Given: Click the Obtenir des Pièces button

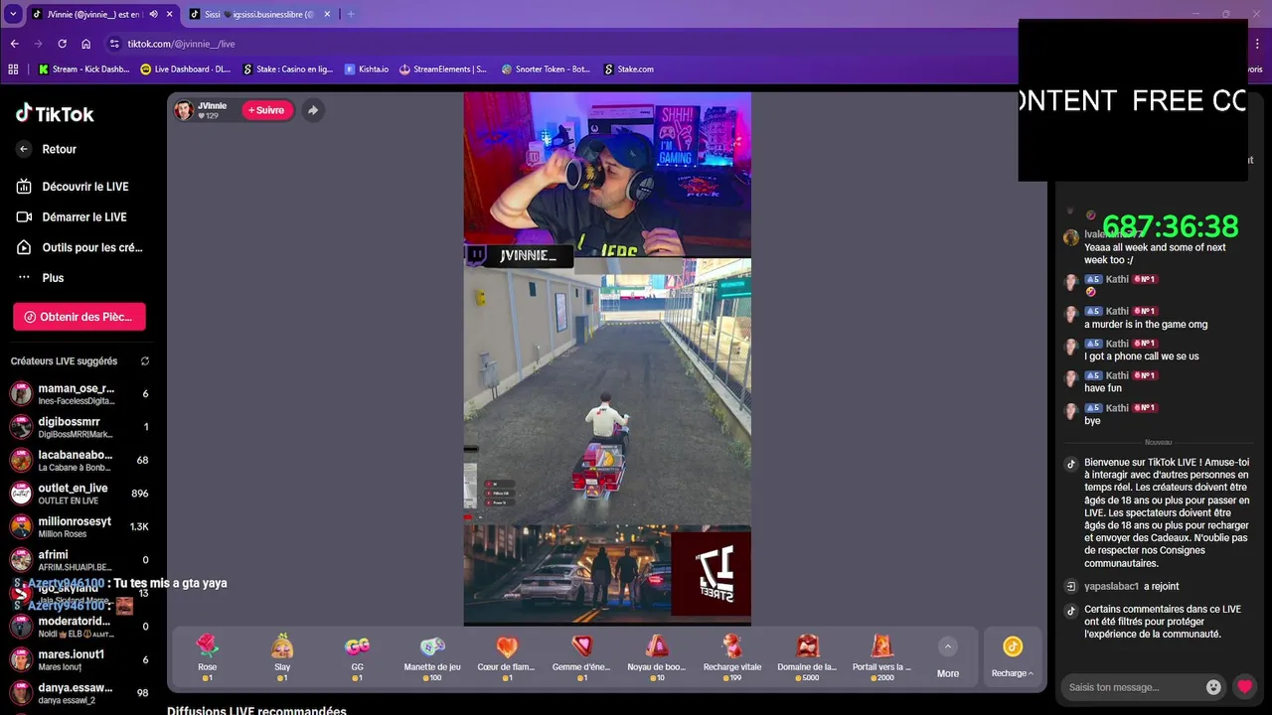Looking at the screenshot, I should click(x=79, y=317).
